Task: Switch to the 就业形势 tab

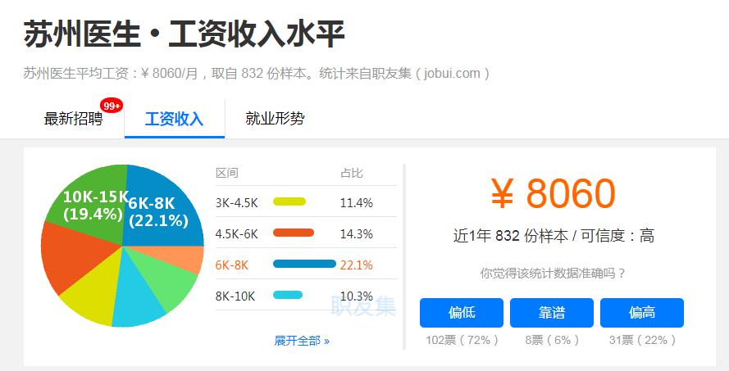Action: [x=275, y=119]
